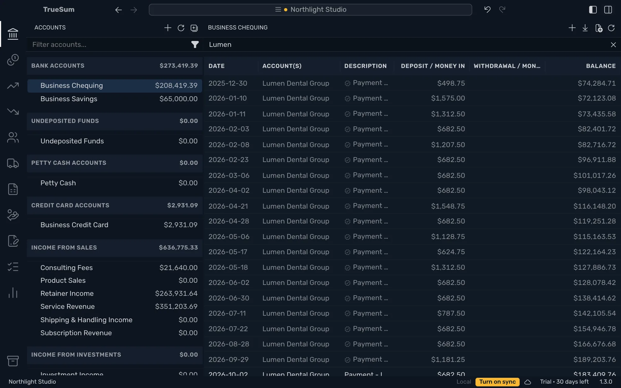Open the Northlight Studio title menu
The width and height of the screenshot is (621, 388).
coord(310,10)
